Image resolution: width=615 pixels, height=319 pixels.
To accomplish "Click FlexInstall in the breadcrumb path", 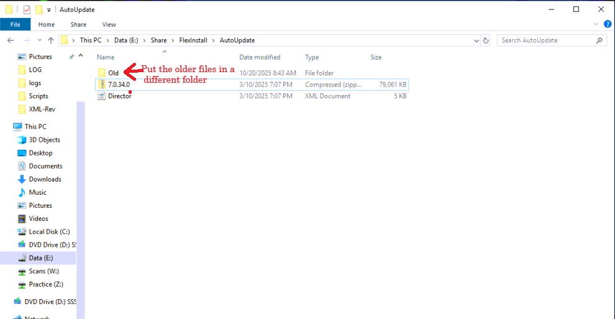I will [x=193, y=40].
